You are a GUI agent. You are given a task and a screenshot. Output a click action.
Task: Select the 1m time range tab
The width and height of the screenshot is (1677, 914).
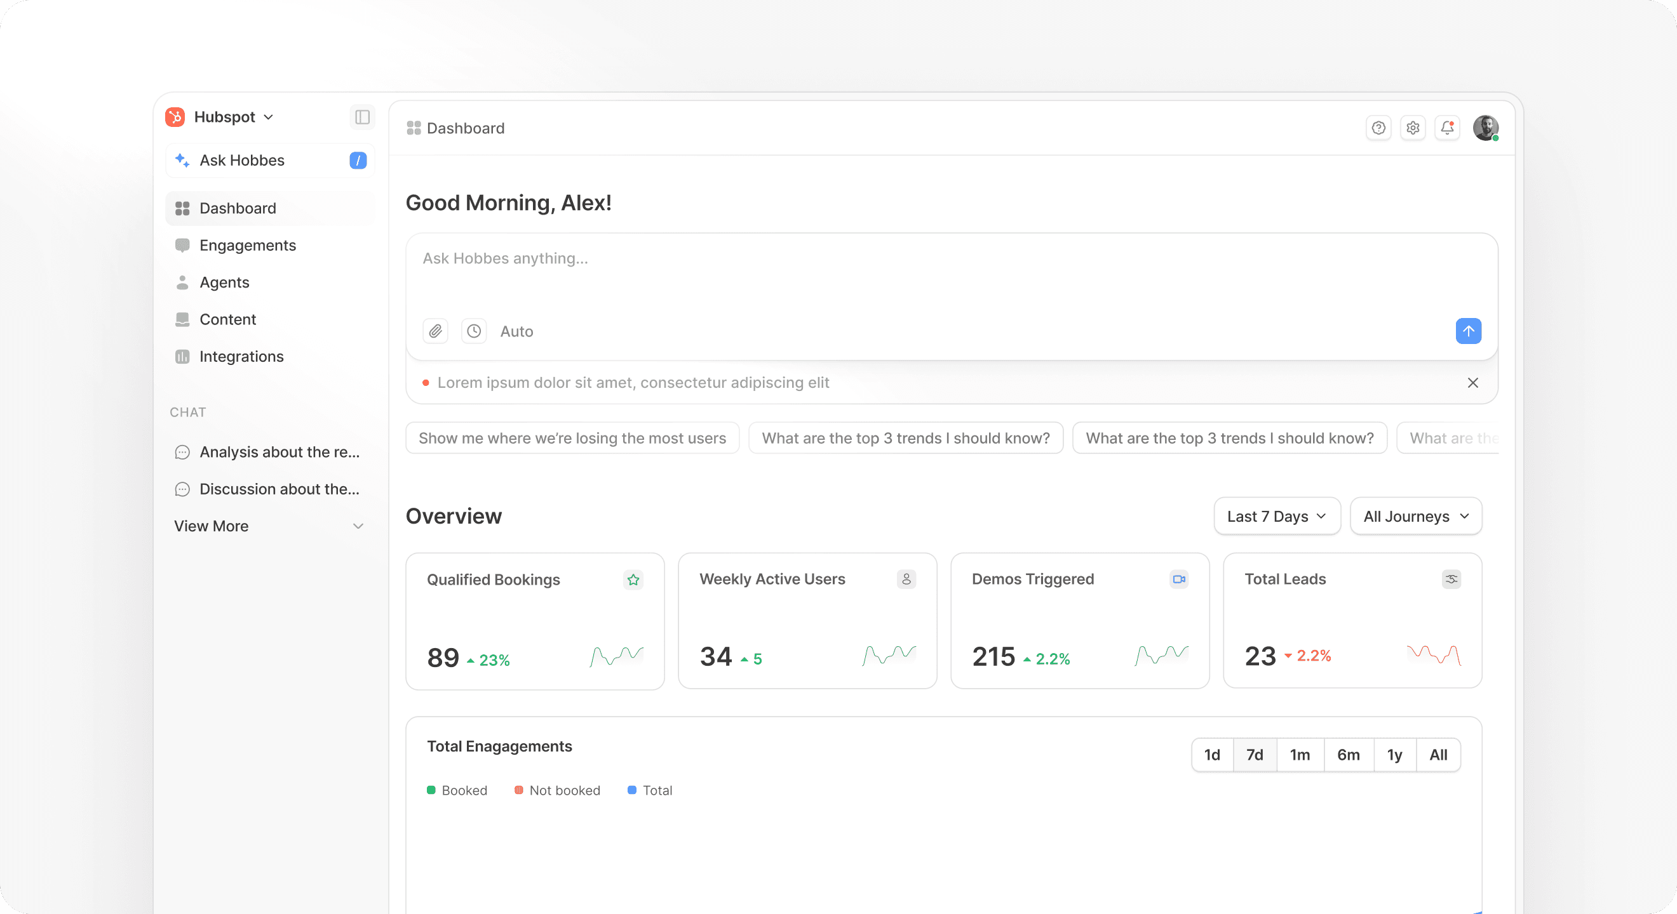tap(1300, 755)
